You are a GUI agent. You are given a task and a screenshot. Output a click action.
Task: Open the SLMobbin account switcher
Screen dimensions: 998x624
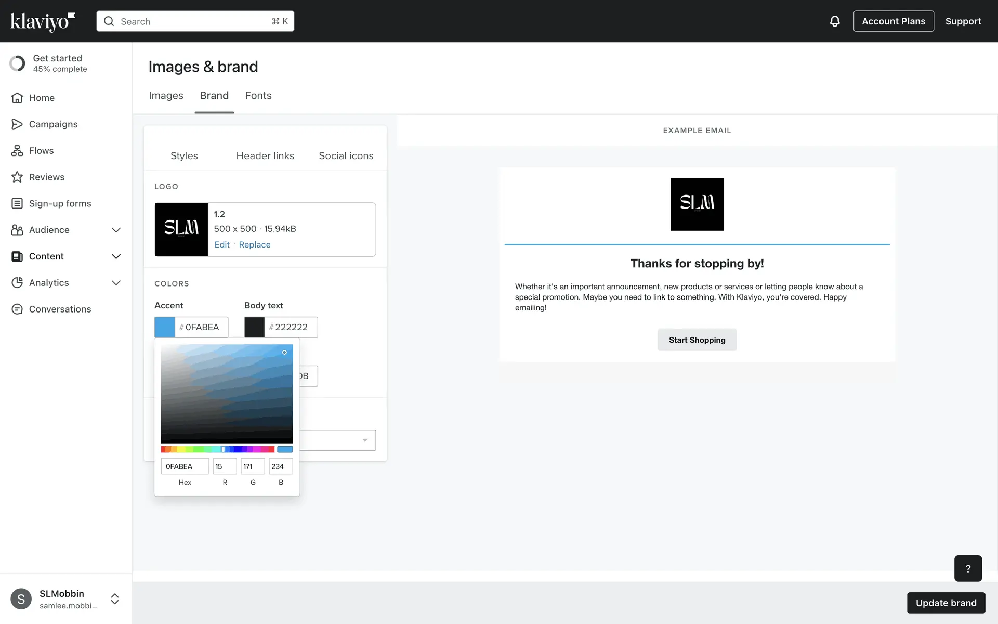115,599
